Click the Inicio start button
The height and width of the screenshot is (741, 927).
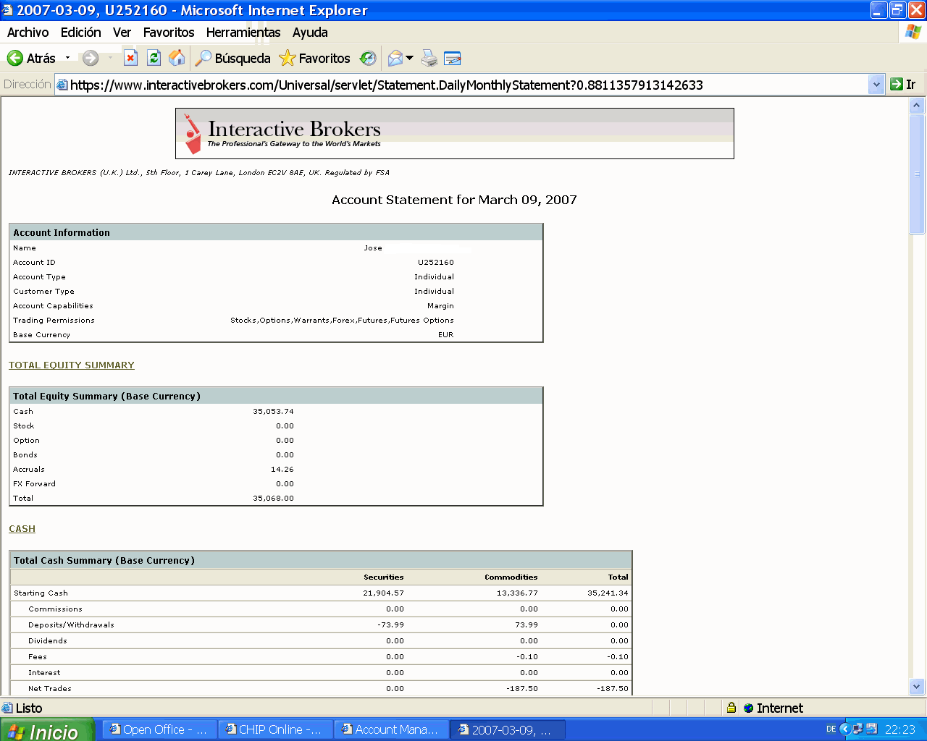point(46,730)
